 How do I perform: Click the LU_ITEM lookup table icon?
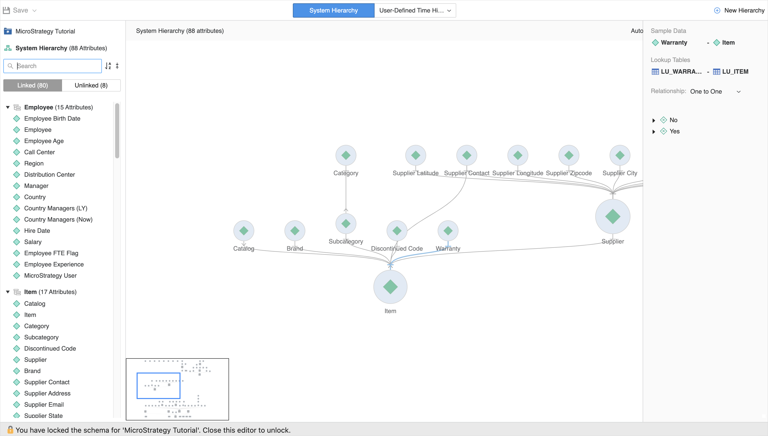716,72
